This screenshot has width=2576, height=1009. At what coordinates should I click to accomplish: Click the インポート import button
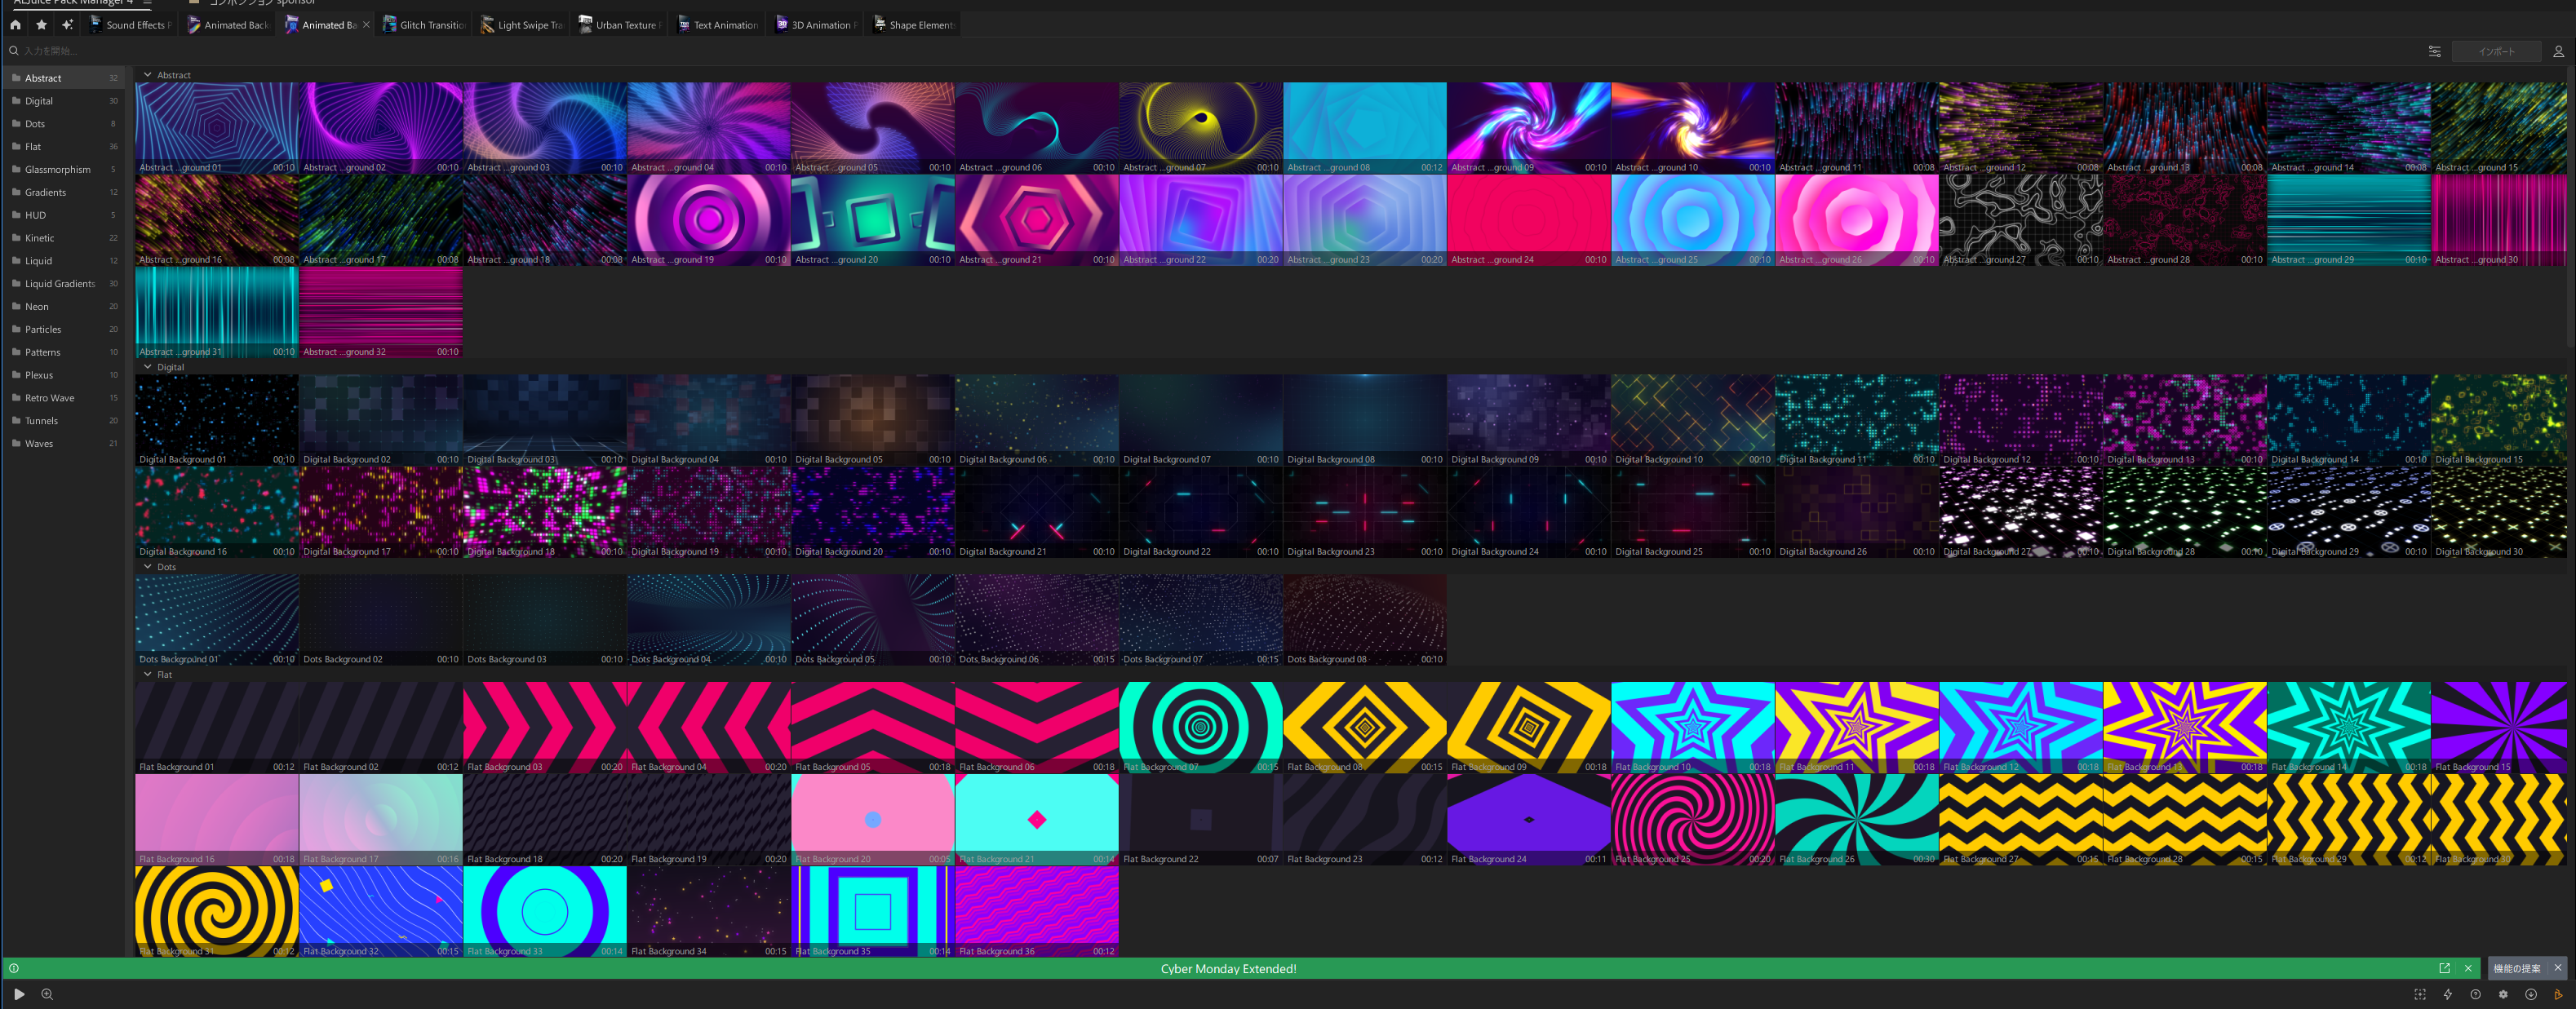point(2496,51)
